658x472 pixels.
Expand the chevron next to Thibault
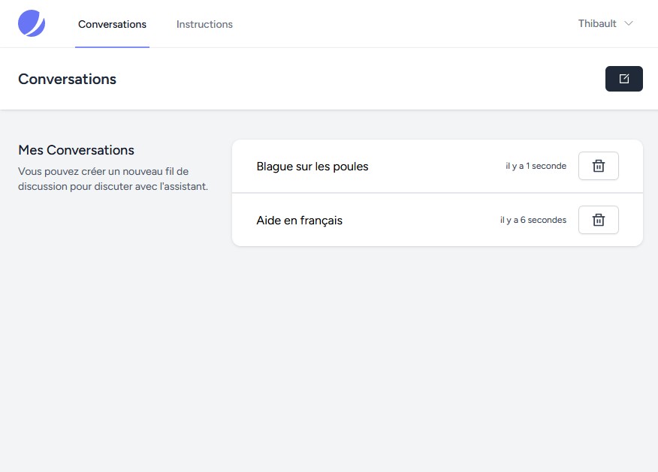(628, 23)
